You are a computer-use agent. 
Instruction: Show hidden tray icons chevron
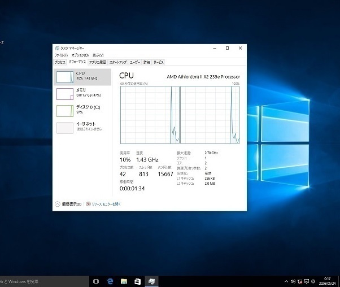[x=286, y=281]
